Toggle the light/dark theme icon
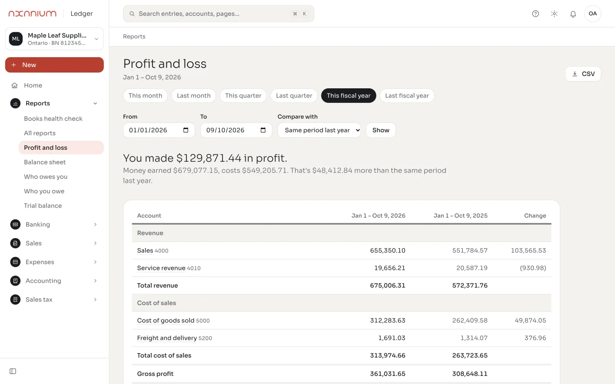 [x=554, y=14]
